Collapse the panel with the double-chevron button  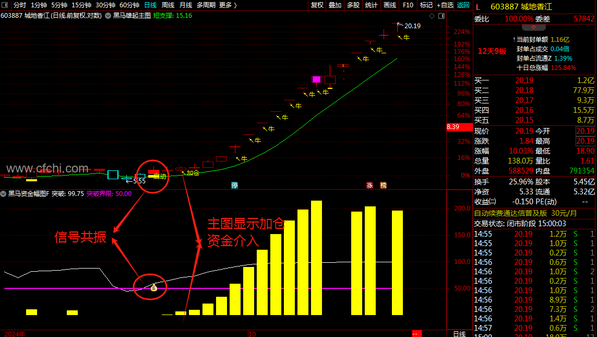click(x=533, y=28)
